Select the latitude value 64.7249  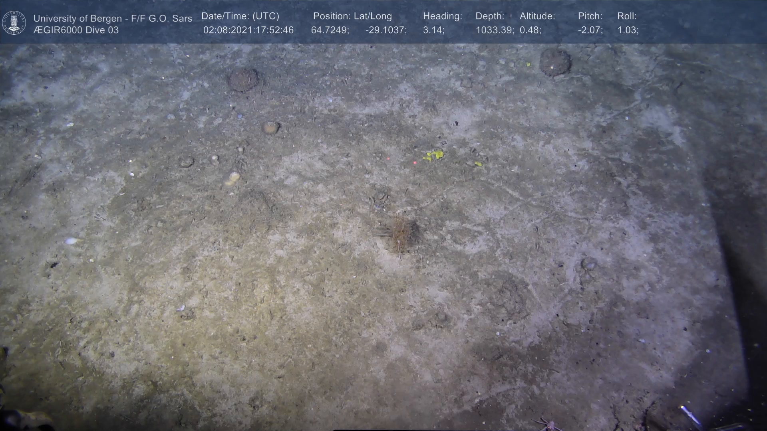pyautogui.click(x=330, y=30)
